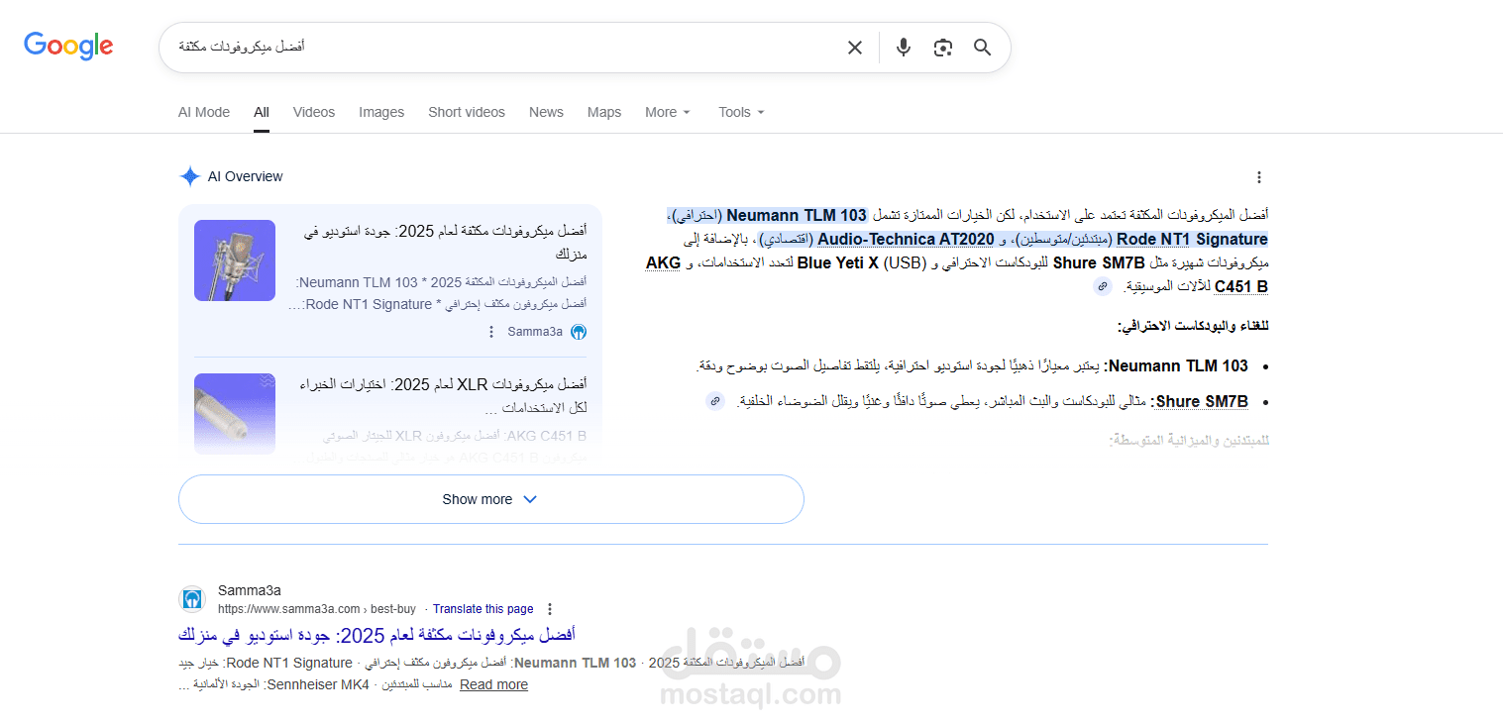Open second source card title about XLR microphones
This screenshot has width=1503, height=725.
tap(441, 395)
